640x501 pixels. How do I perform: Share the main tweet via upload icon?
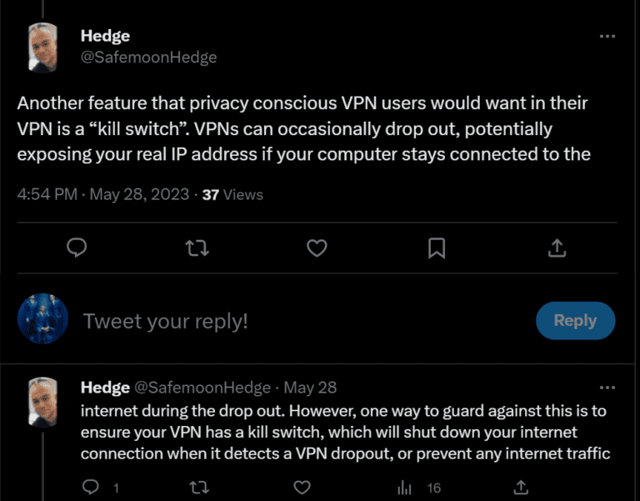(557, 248)
